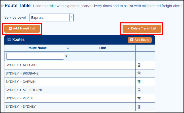The height and width of the screenshot is (113, 184).
Task: Click the Add Route button
Action: (x=140, y=40)
